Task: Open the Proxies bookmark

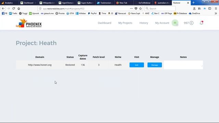Action: click(x=60, y=13)
